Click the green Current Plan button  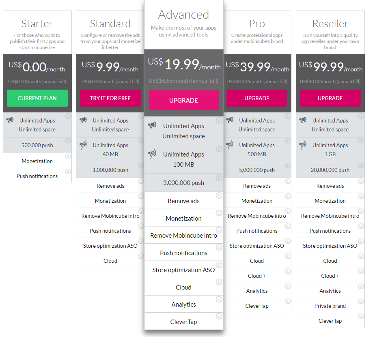(x=37, y=98)
